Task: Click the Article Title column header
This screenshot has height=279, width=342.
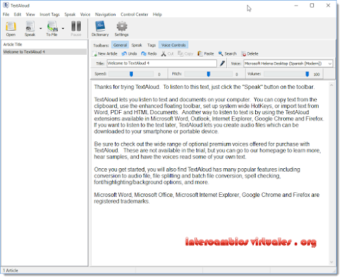Action: [13, 44]
